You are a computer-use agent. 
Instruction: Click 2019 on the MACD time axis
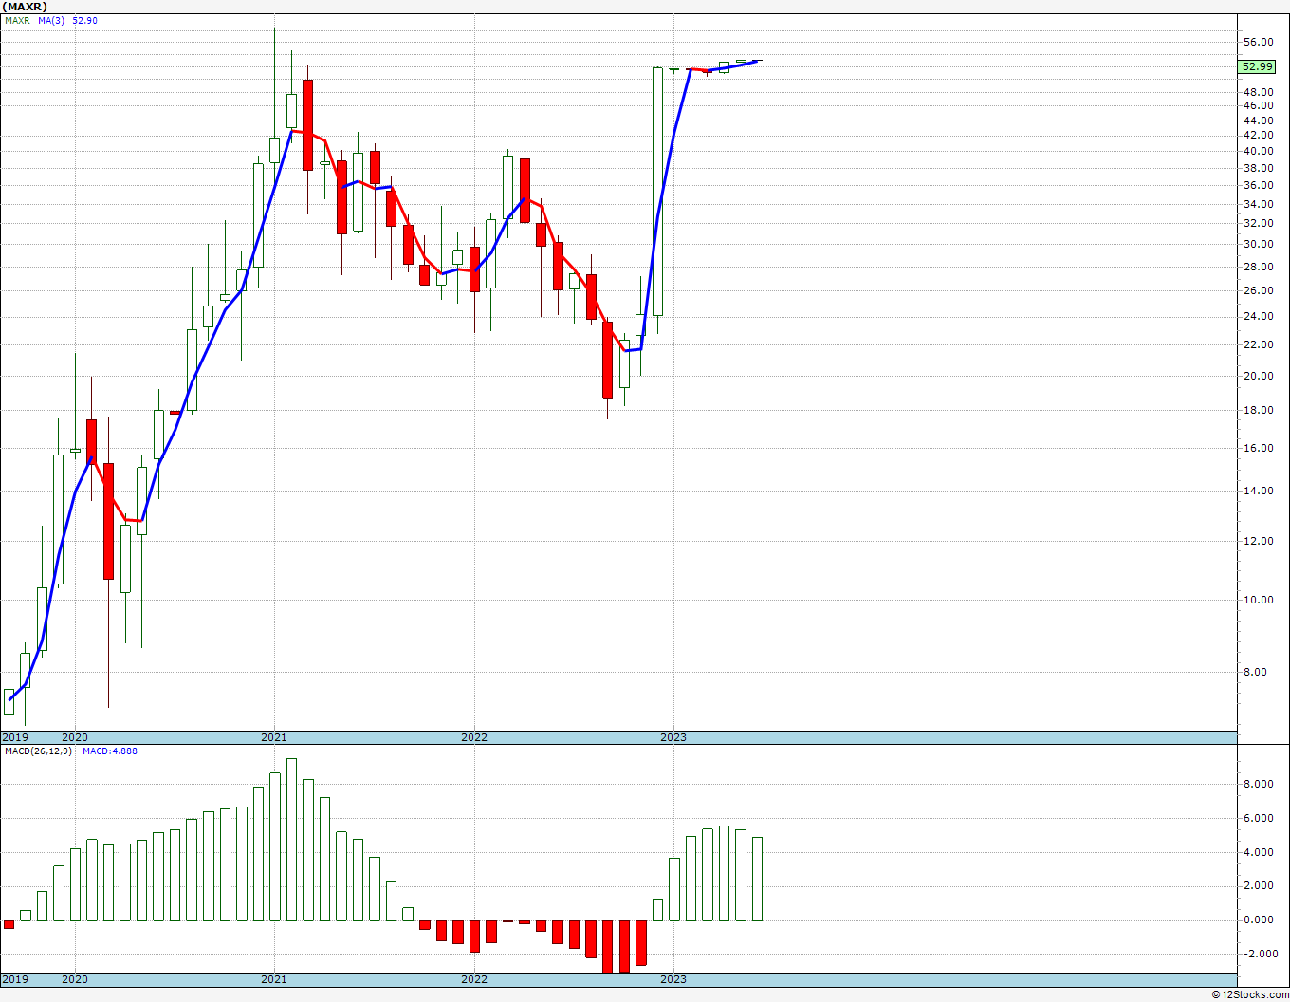pyautogui.click(x=14, y=979)
